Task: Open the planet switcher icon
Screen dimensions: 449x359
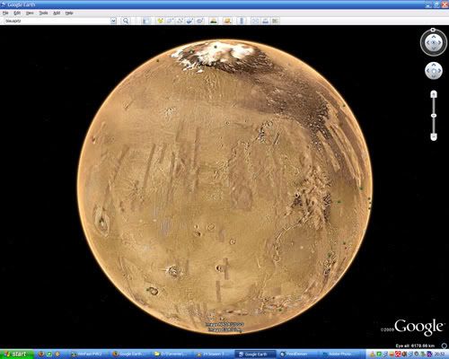Action: pyautogui.click(x=227, y=21)
